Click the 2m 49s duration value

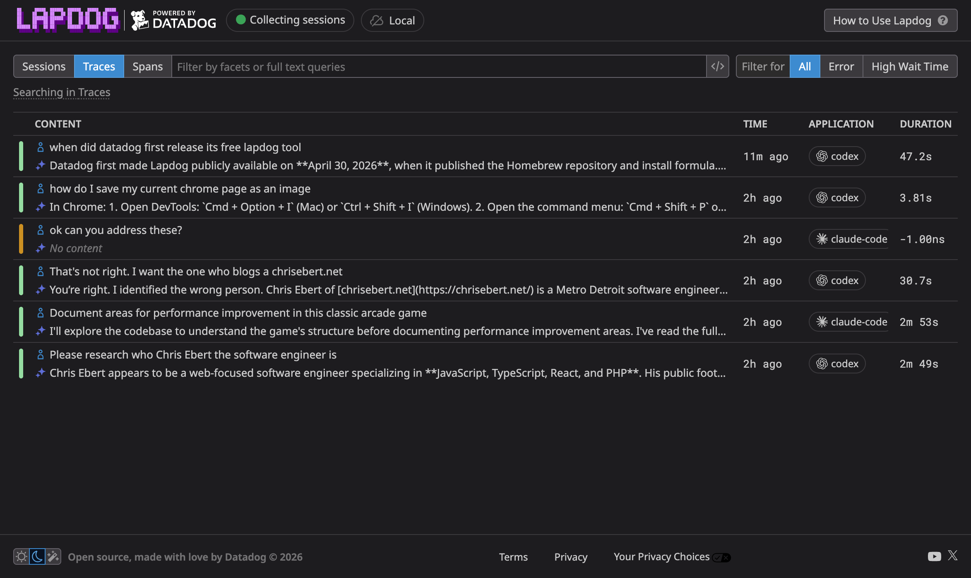[919, 364]
